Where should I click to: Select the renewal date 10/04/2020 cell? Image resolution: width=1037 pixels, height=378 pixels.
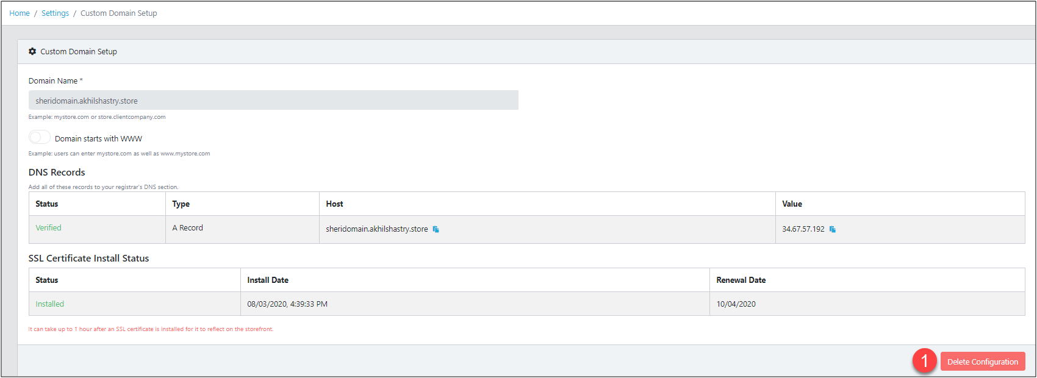point(867,304)
